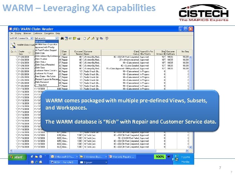Screen dimensions: 235x176
Task: Click horizontal scrollbar right arrow
Action: pos(187,151)
